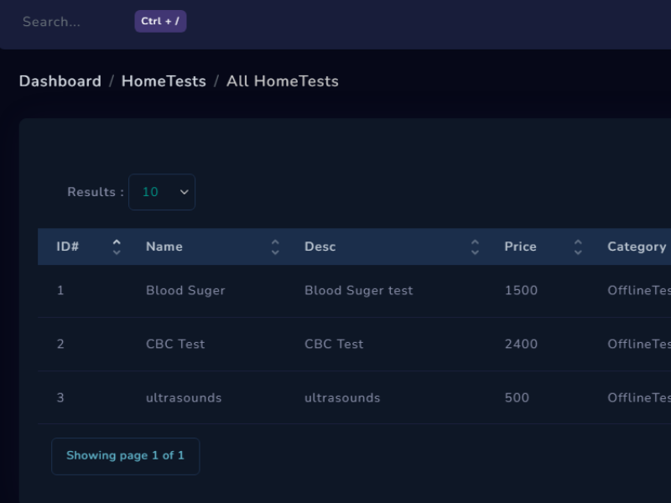Click the Name column header label

164,246
